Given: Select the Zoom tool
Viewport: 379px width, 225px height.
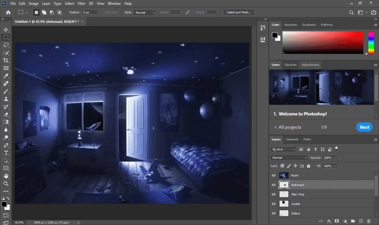Looking at the screenshot, I should pos(6,183).
